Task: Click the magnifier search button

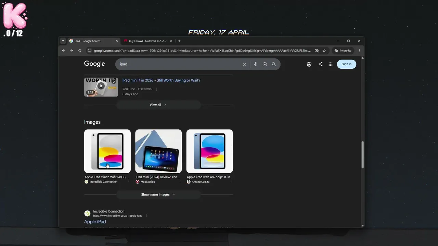Action: pyautogui.click(x=274, y=64)
